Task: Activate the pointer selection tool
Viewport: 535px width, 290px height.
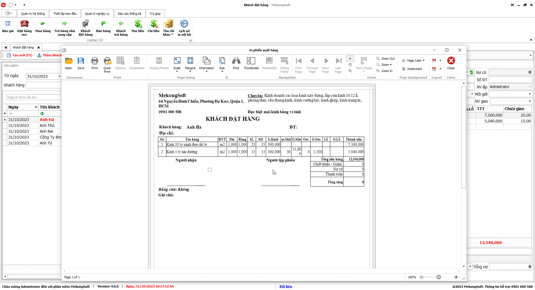Action: pos(350,59)
